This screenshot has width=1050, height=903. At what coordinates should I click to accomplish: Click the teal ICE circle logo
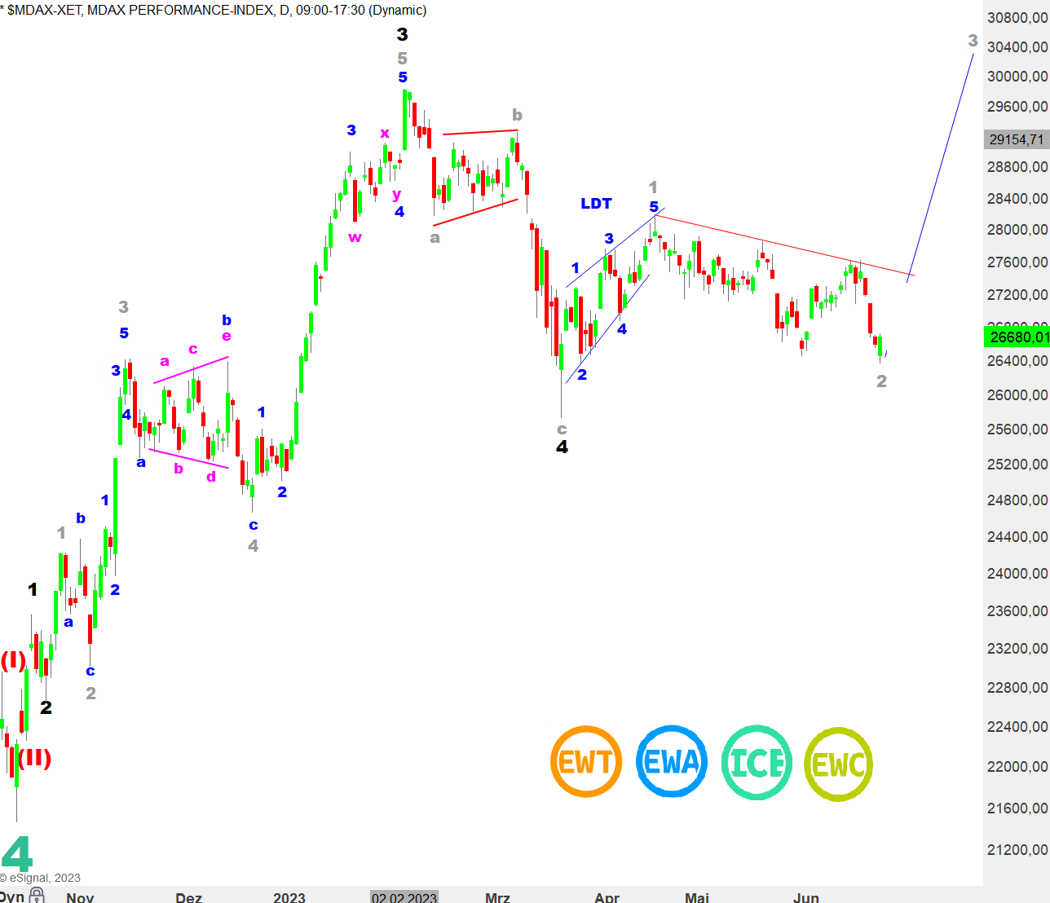757,763
